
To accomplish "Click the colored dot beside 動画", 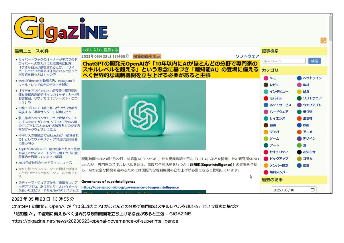I will [x=266, y=125].
